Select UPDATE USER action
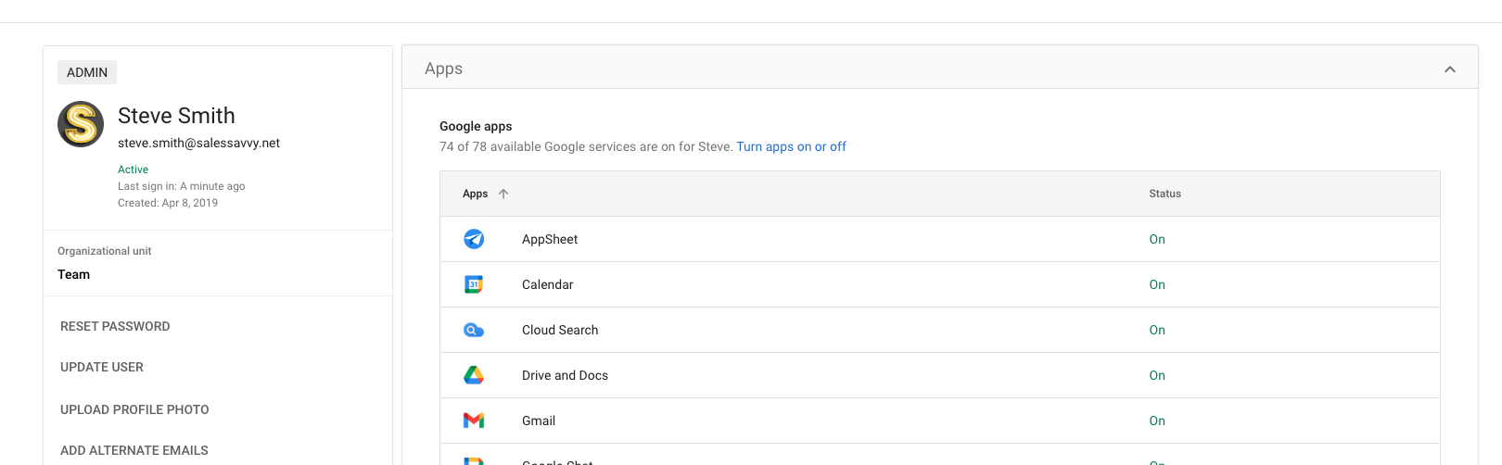The width and height of the screenshot is (1502, 465). tap(102, 367)
